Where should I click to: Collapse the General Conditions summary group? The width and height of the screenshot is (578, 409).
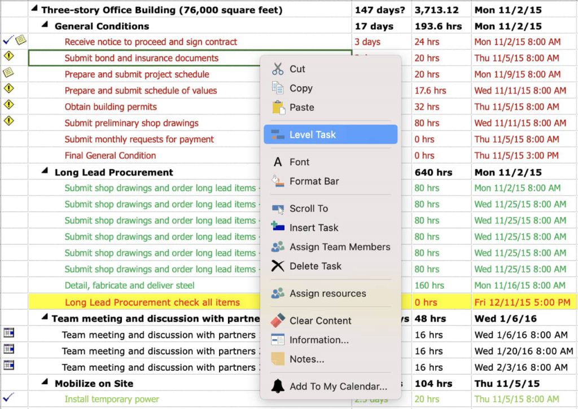(45, 26)
